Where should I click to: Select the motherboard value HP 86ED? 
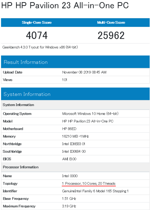[x=69, y=129]
